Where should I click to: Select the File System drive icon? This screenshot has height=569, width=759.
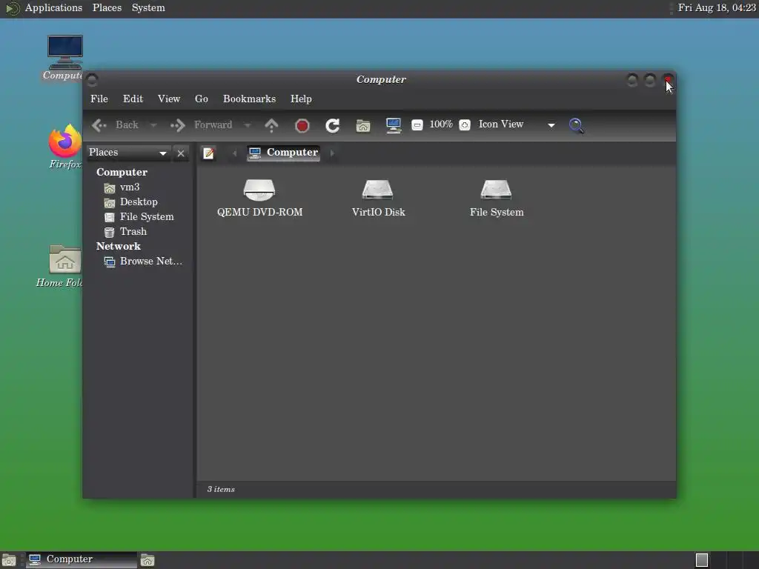click(x=497, y=197)
